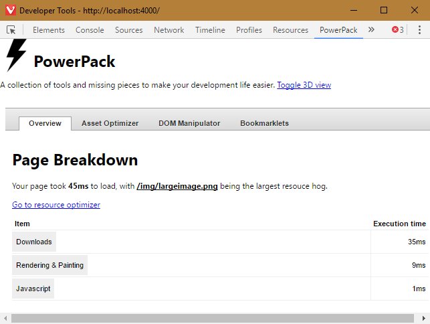Click the scrollbar left arrow
Screen dimensions: 430x324
point(5,319)
